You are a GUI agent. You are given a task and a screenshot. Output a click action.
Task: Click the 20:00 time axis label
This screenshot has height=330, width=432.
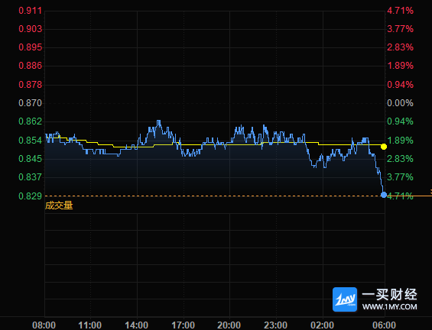[x=229, y=325]
